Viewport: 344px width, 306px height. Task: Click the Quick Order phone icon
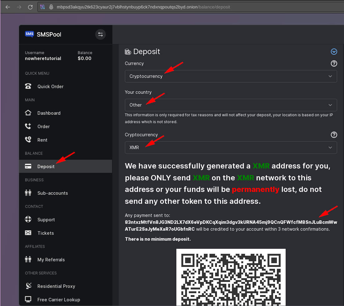28,86
